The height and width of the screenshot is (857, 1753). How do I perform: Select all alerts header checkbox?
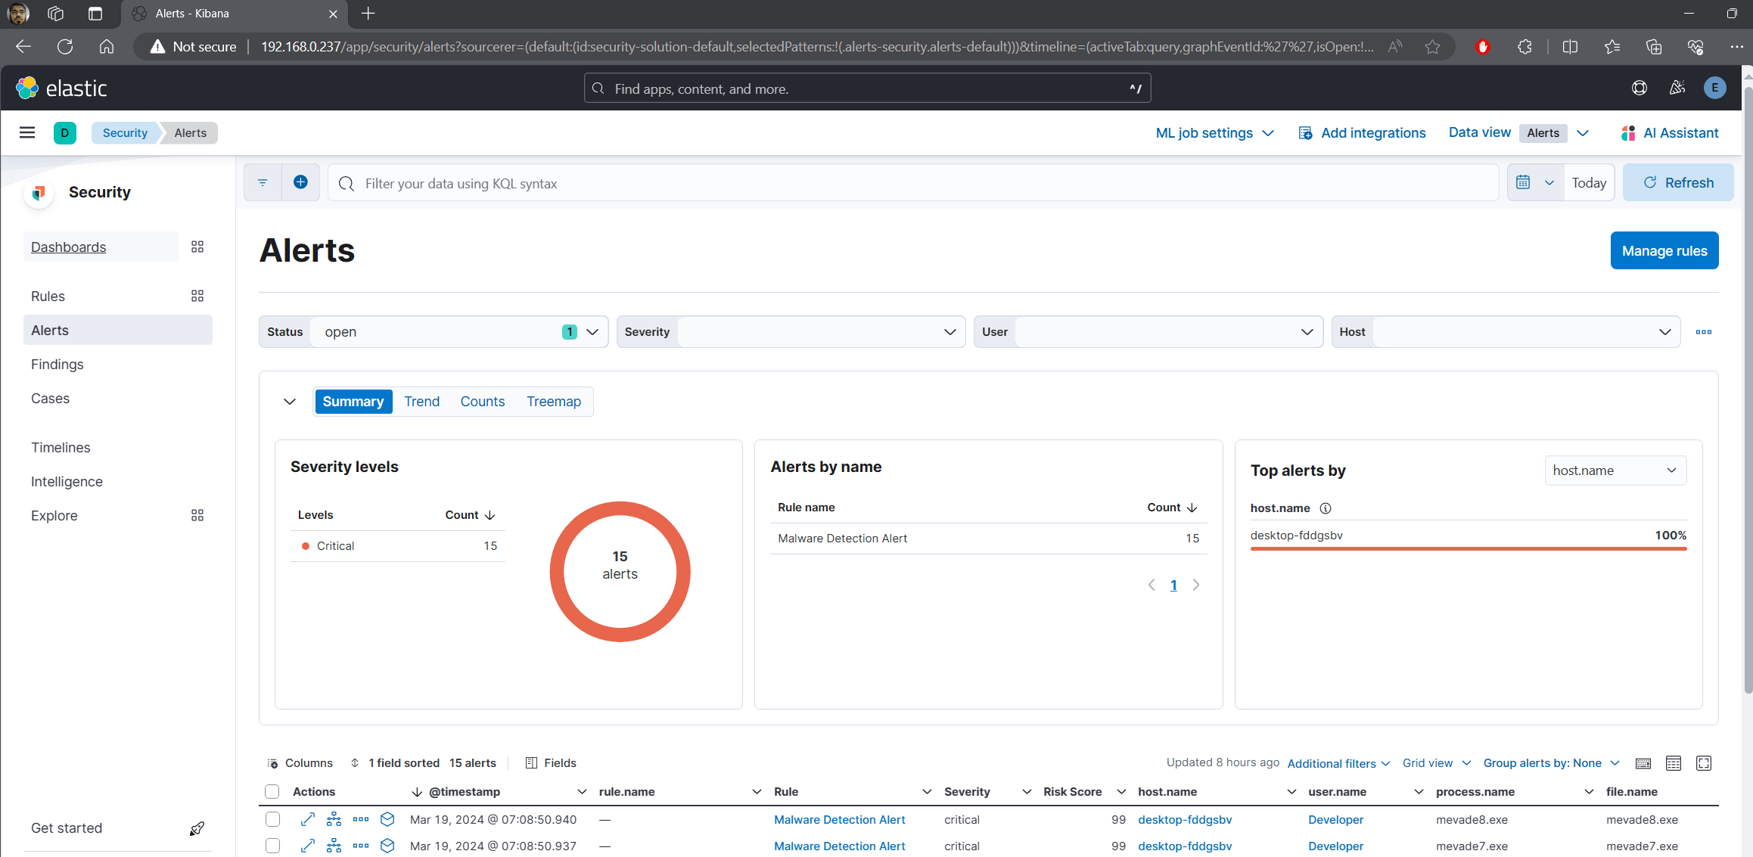pyautogui.click(x=272, y=792)
